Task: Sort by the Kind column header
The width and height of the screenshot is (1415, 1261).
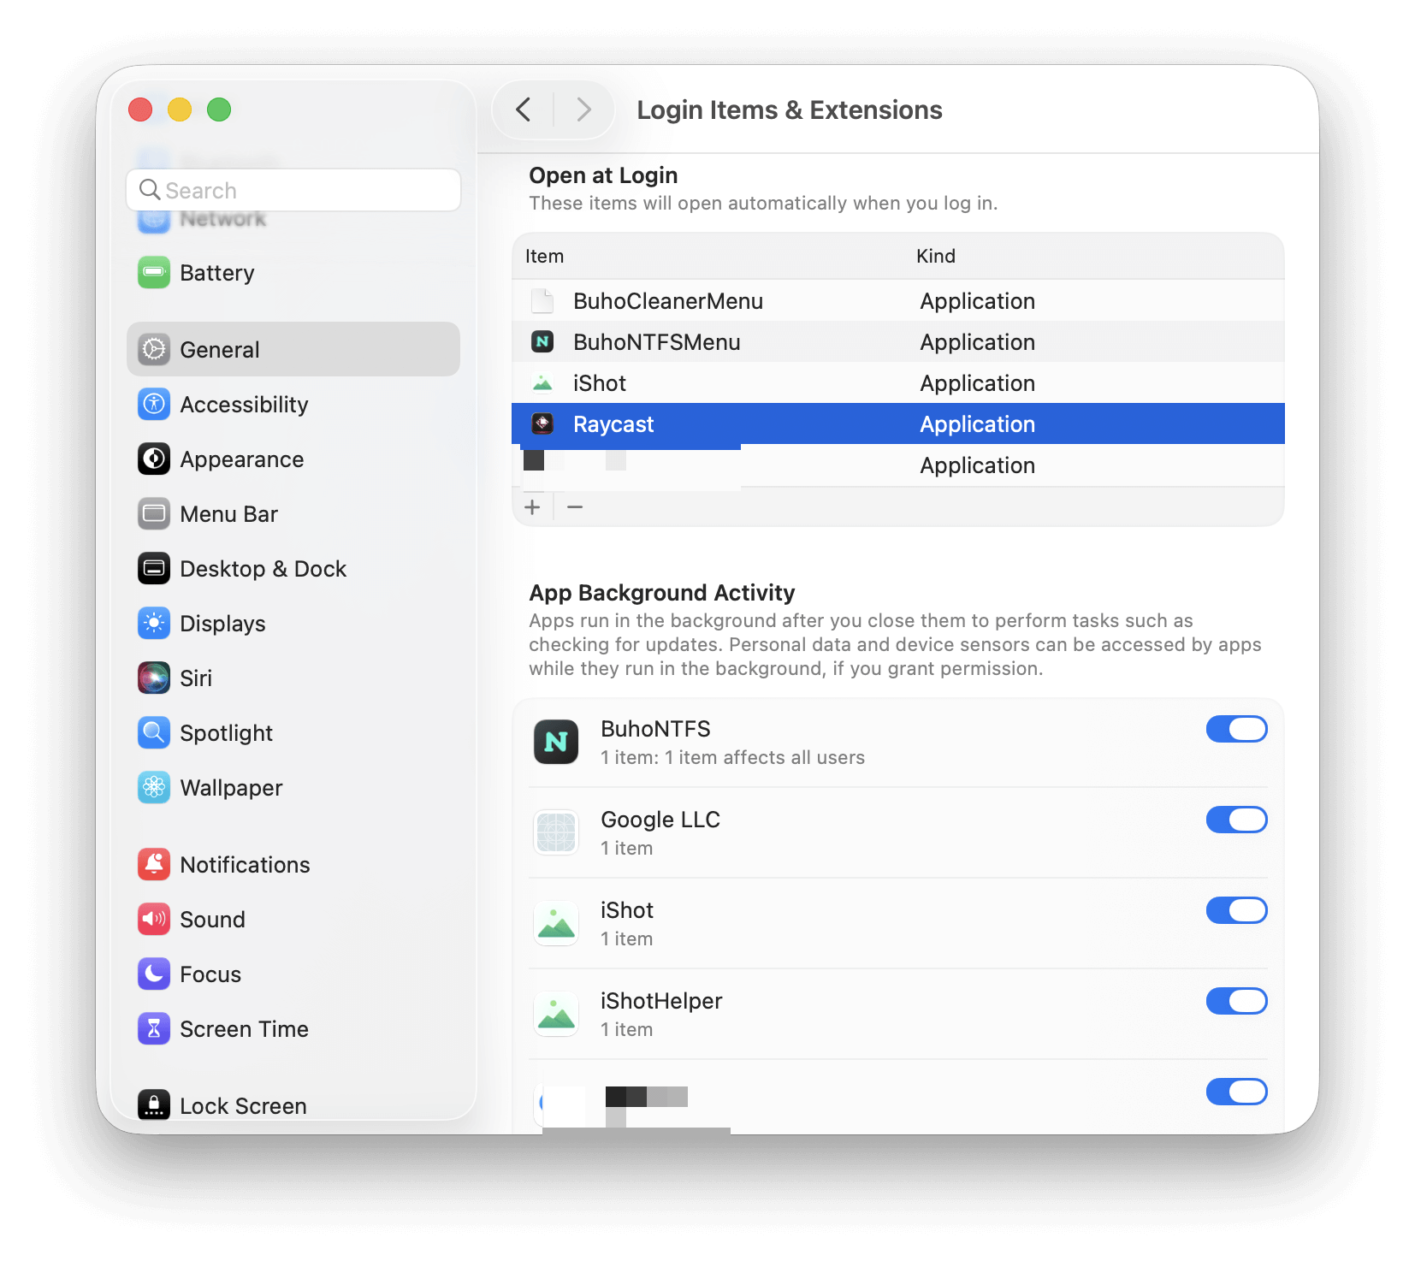Action: point(936,256)
